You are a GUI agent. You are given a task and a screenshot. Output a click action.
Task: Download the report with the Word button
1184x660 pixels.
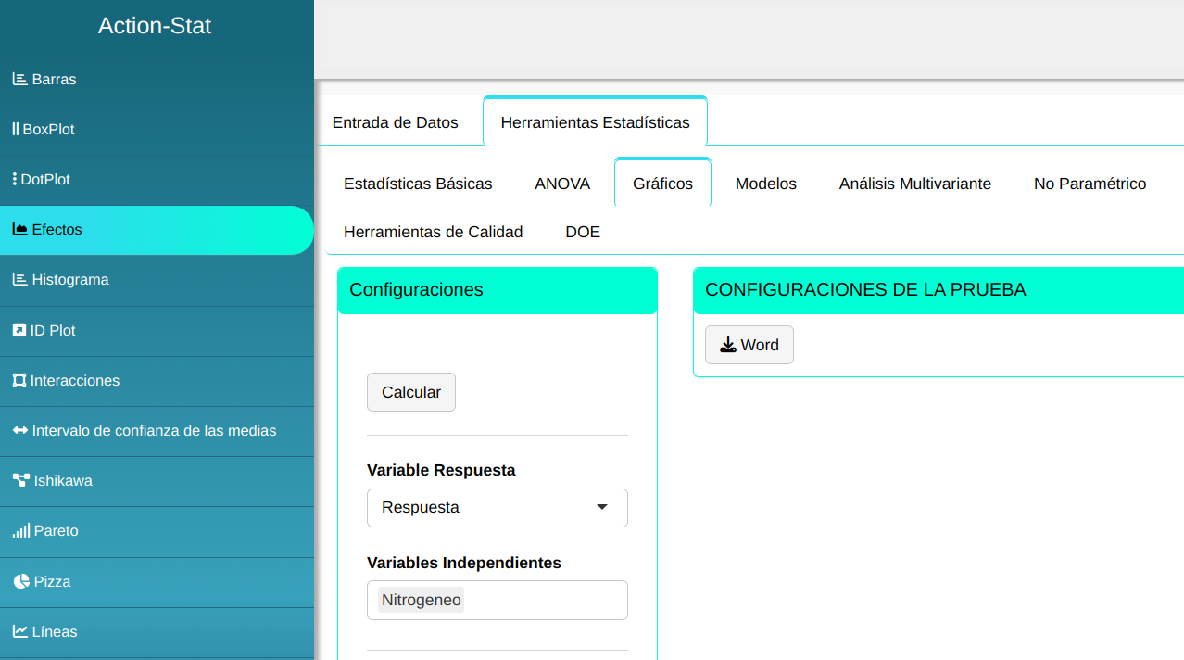click(x=749, y=345)
